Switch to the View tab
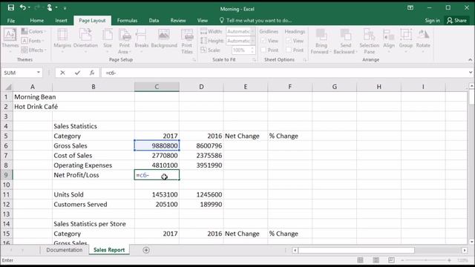 (x=203, y=21)
